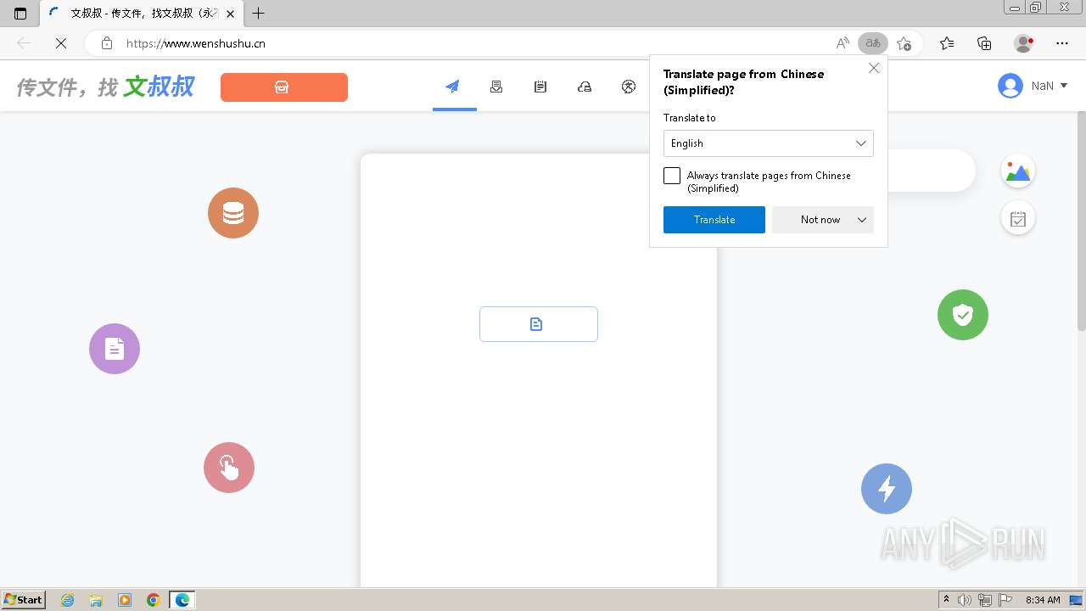Click the orange database coin circle
1086x611 pixels.
(233, 213)
